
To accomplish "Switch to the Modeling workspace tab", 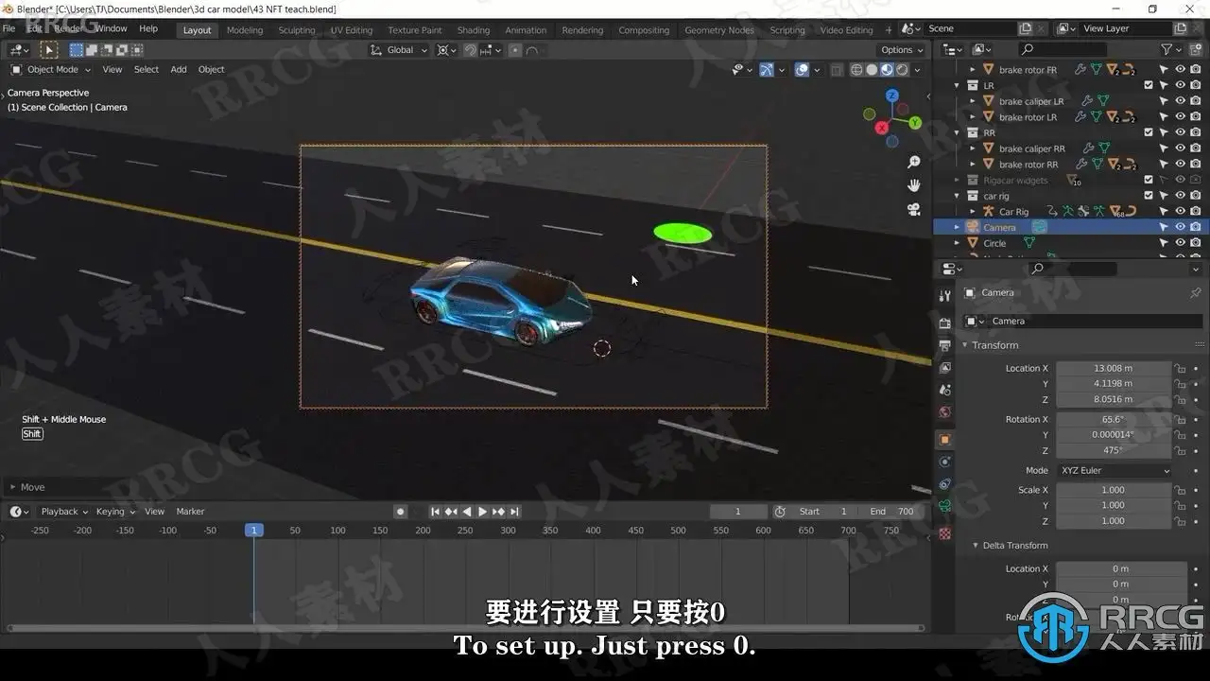I will (x=245, y=30).
